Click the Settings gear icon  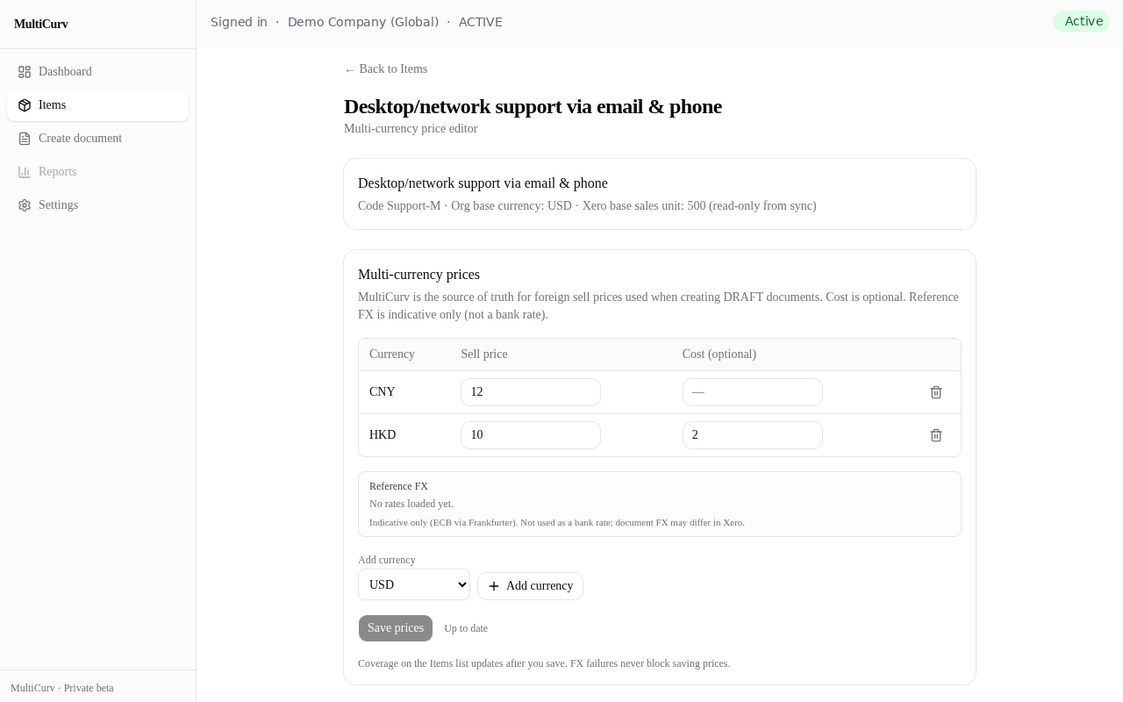click(x=25, y=205)
